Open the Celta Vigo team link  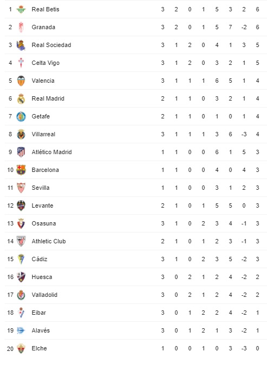[45, 63]
